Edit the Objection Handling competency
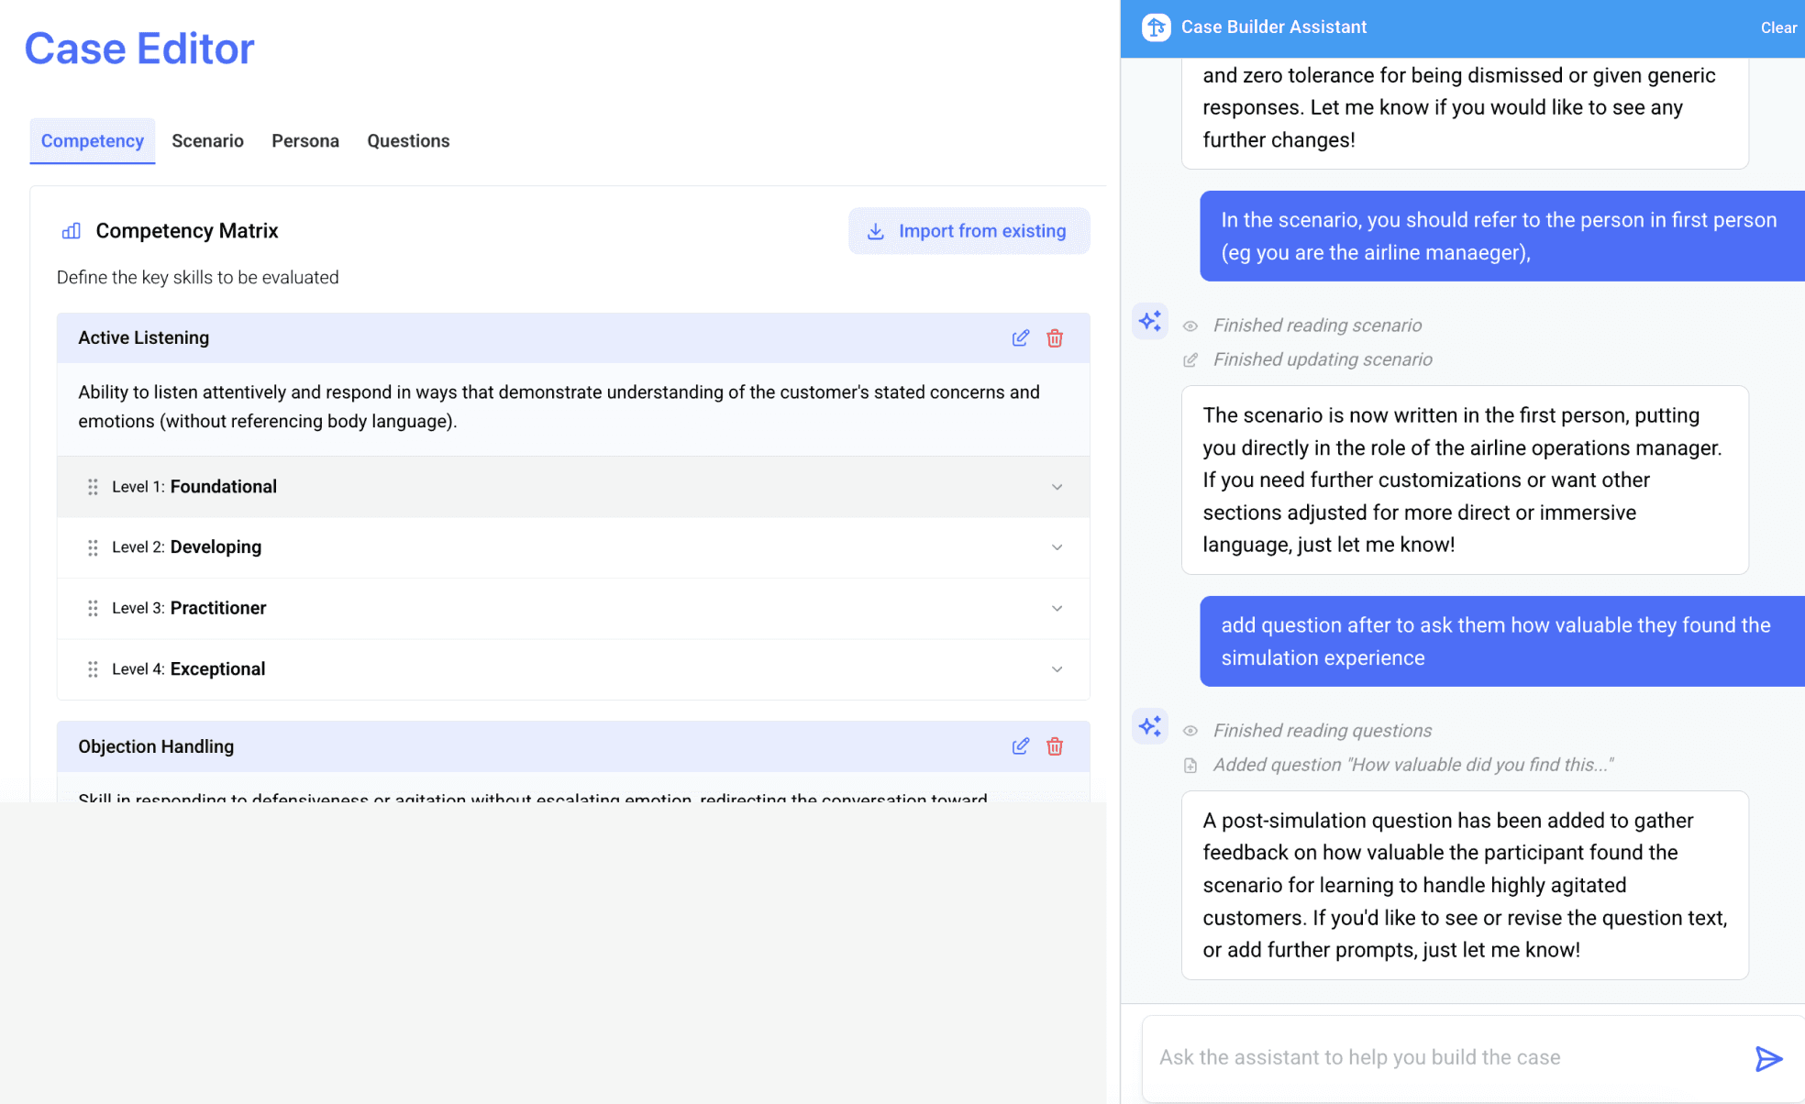This screenshot has height=1104, width=1805. point(1020,746)
